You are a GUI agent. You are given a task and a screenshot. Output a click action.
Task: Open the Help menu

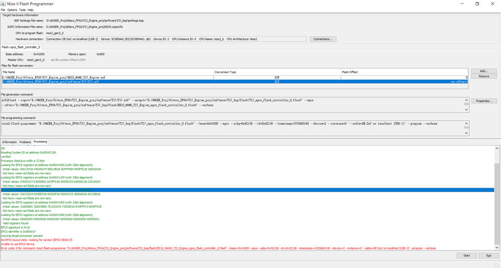pyautogui.click(x=31, y=10)
